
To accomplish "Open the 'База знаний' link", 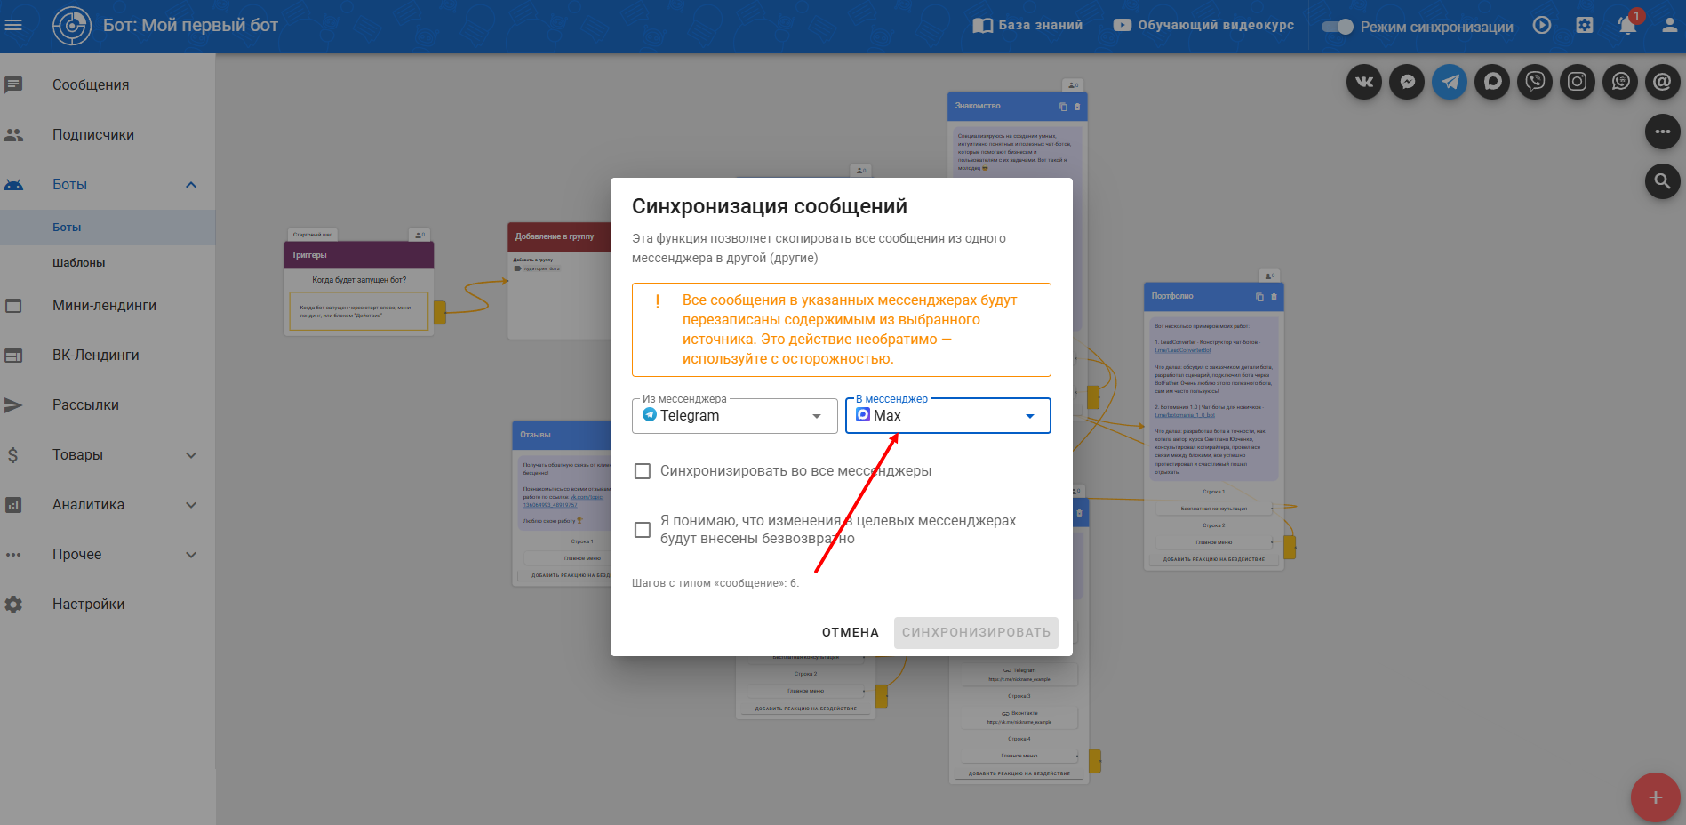I will click(1027, 26).
